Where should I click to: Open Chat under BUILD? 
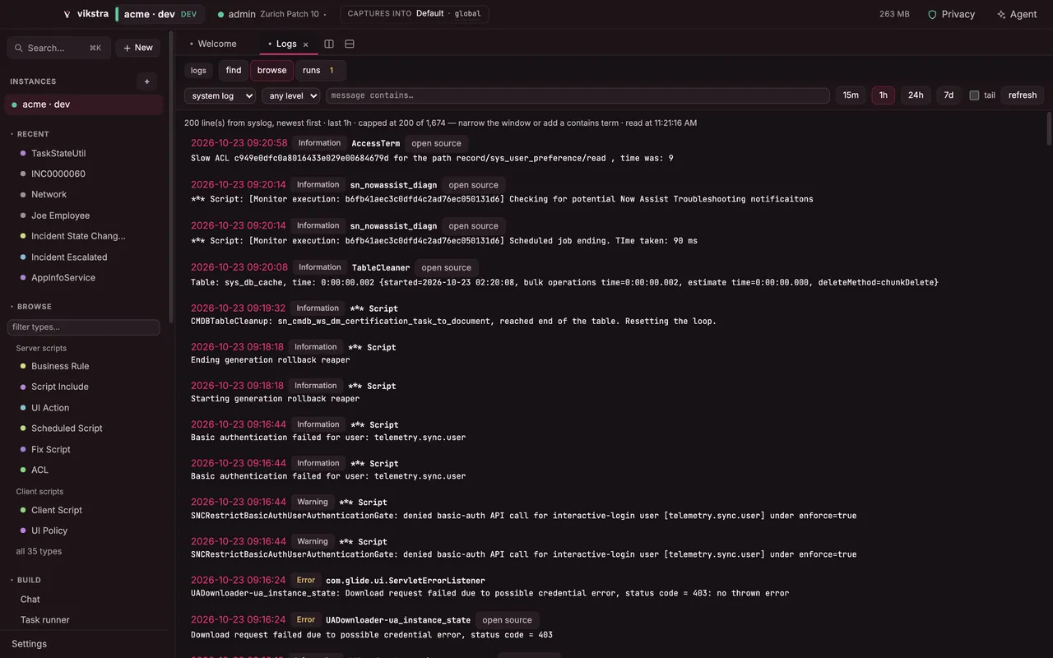(30, 600)
